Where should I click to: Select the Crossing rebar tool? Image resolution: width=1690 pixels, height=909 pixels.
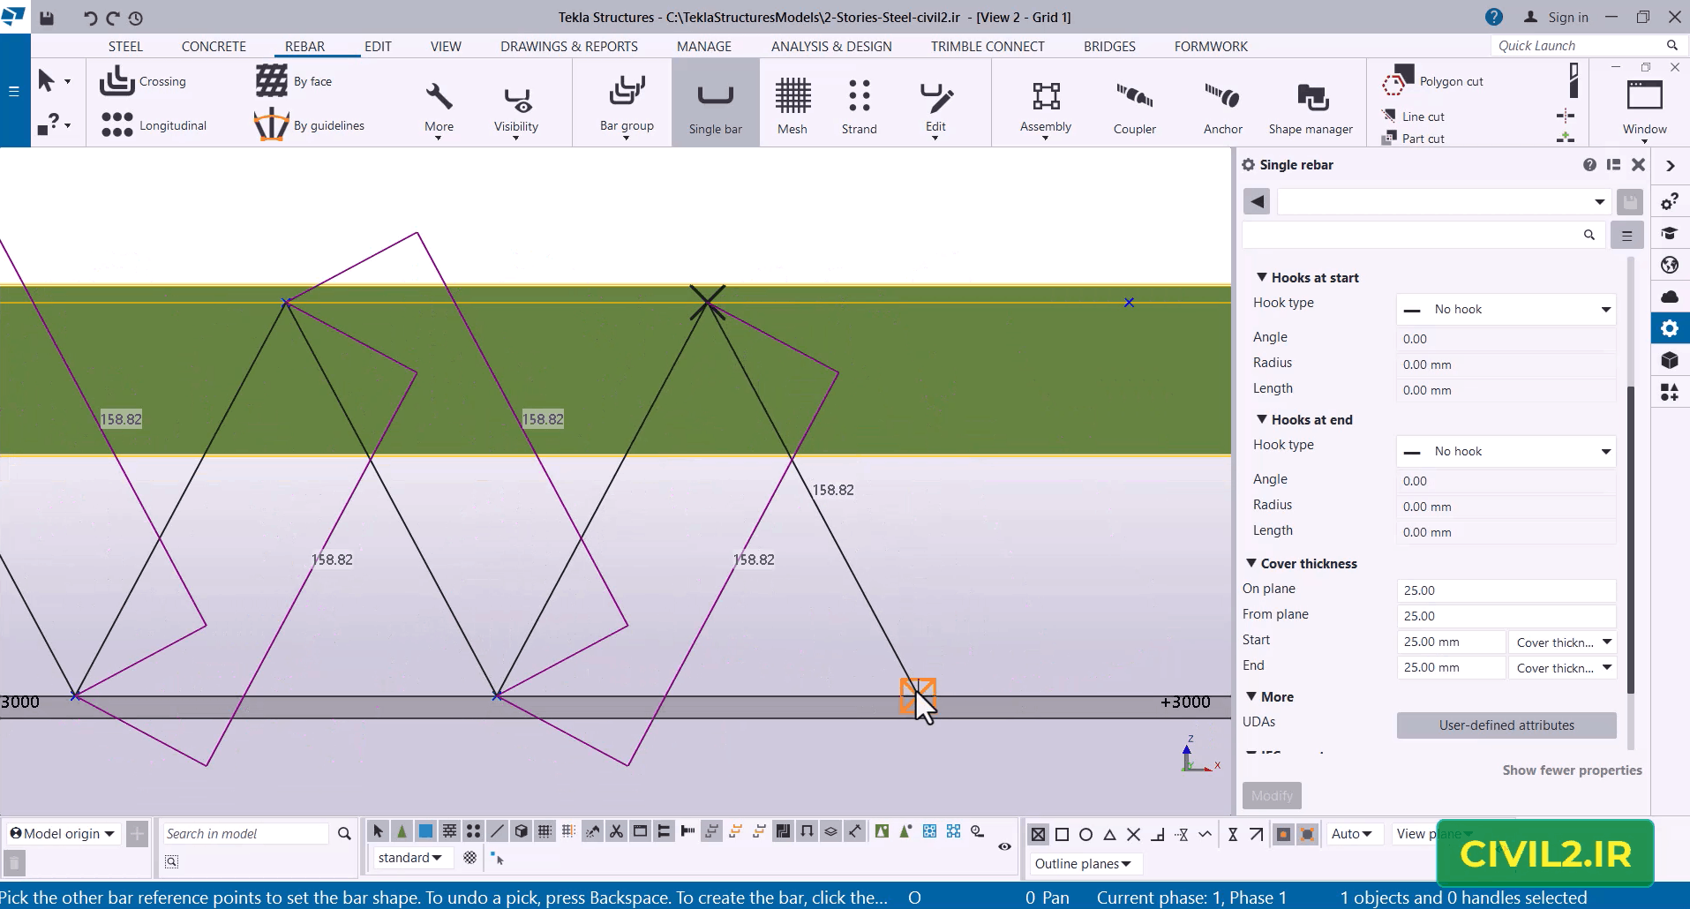(143, 81)
